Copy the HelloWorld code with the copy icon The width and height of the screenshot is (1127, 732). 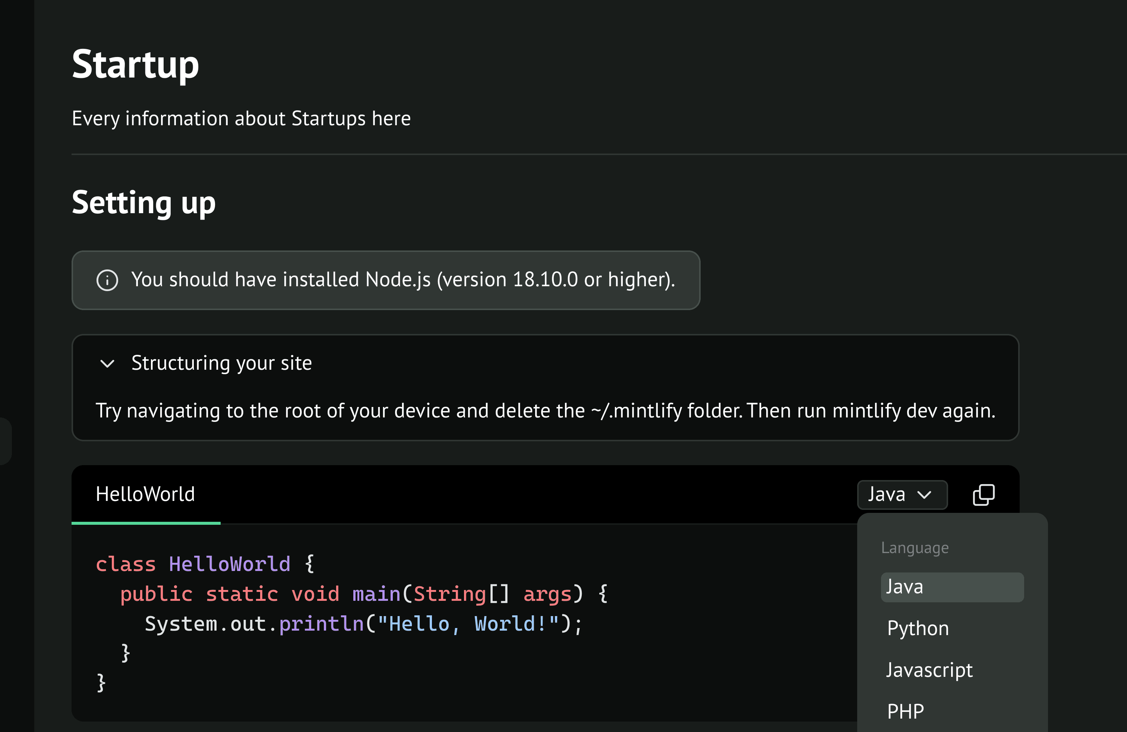984,495
